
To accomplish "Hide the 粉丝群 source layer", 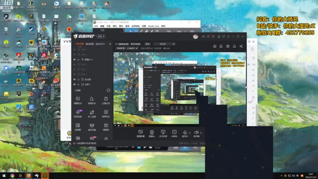I will coord(74,79).
